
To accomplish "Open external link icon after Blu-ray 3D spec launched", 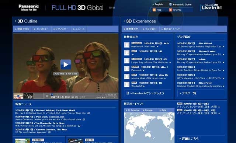I will (x=79, y=126).
